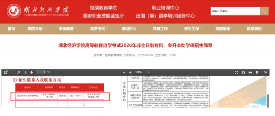Expand the 党建工作 menu
Screen dimensions: 275x116
pyautogui.click(x=162, y=29)
